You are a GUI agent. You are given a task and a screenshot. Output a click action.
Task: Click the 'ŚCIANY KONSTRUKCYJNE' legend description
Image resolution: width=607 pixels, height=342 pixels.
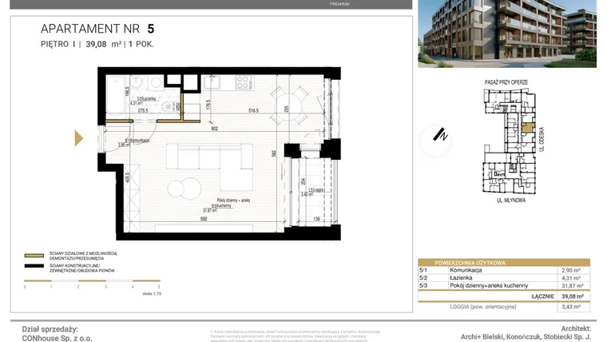(82, 268)
